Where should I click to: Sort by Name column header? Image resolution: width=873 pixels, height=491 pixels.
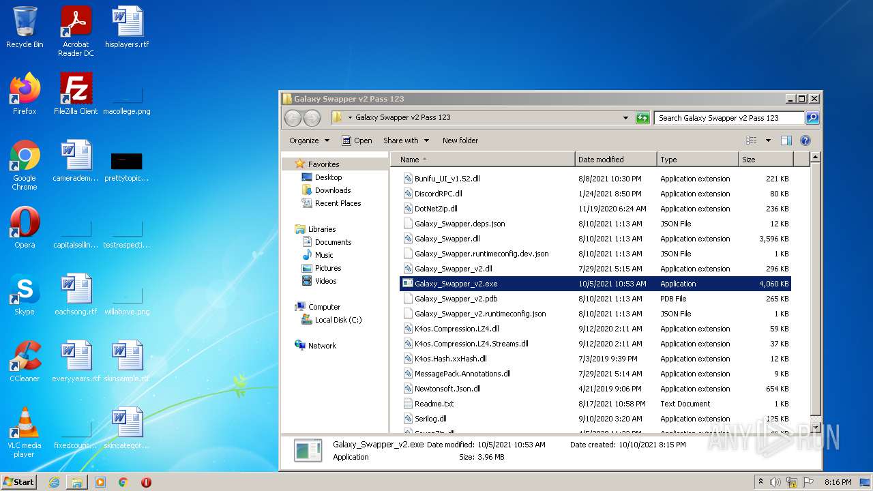pyautogui.click(x=483, y=160)
